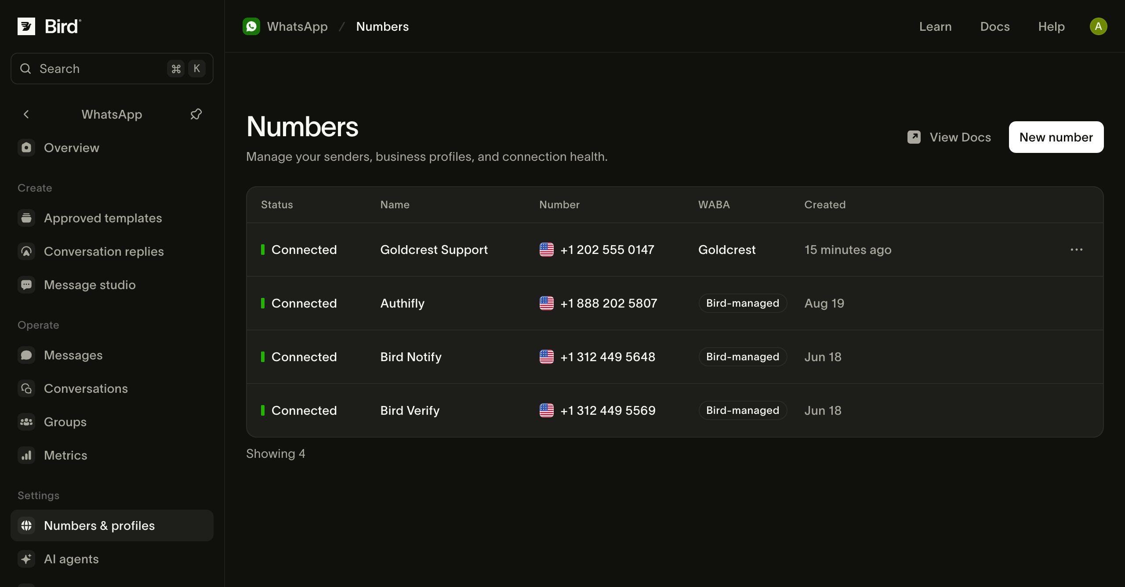Click the AI agents sparkle icon
The height and width of the screenshot is (587, 1125).
(26, 559)
